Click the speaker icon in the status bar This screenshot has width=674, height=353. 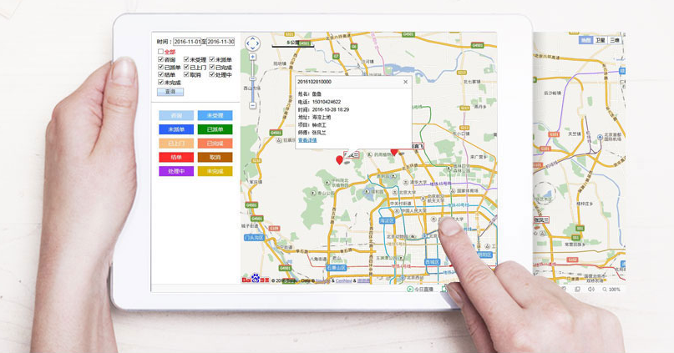pos(591,290)
